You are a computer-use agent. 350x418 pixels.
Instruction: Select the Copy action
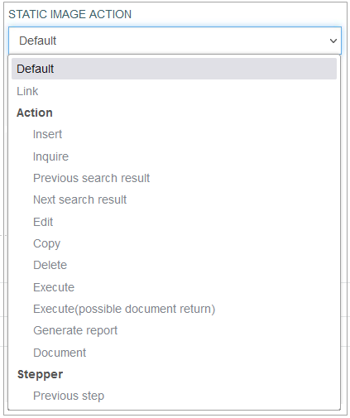pos(174,243)
